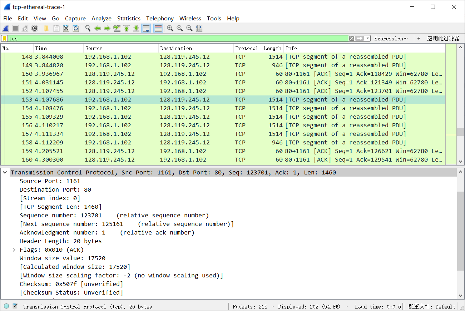The image size is (465, 311).
Task: Open the Go menu
Action: point(55,18)
